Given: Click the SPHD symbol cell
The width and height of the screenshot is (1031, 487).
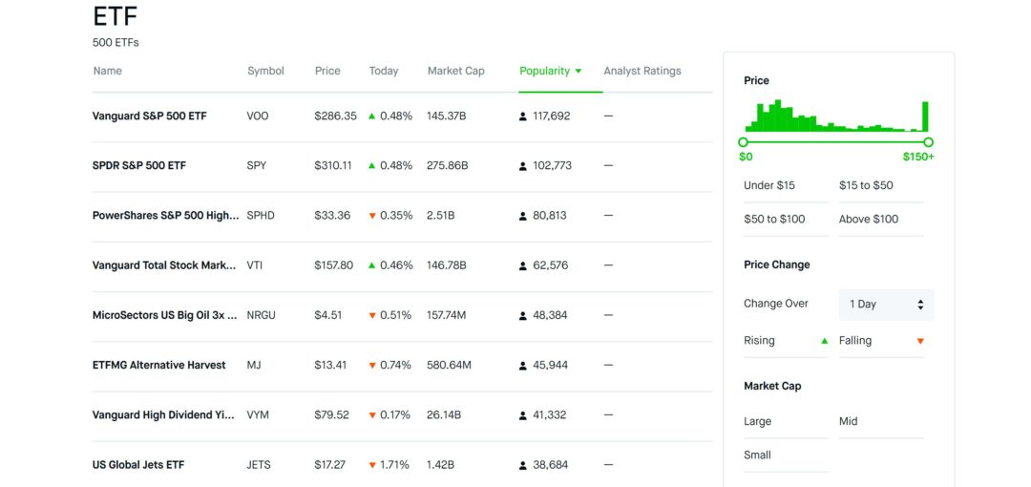Looking at the screenshot, I should click(x=261, y=216).
